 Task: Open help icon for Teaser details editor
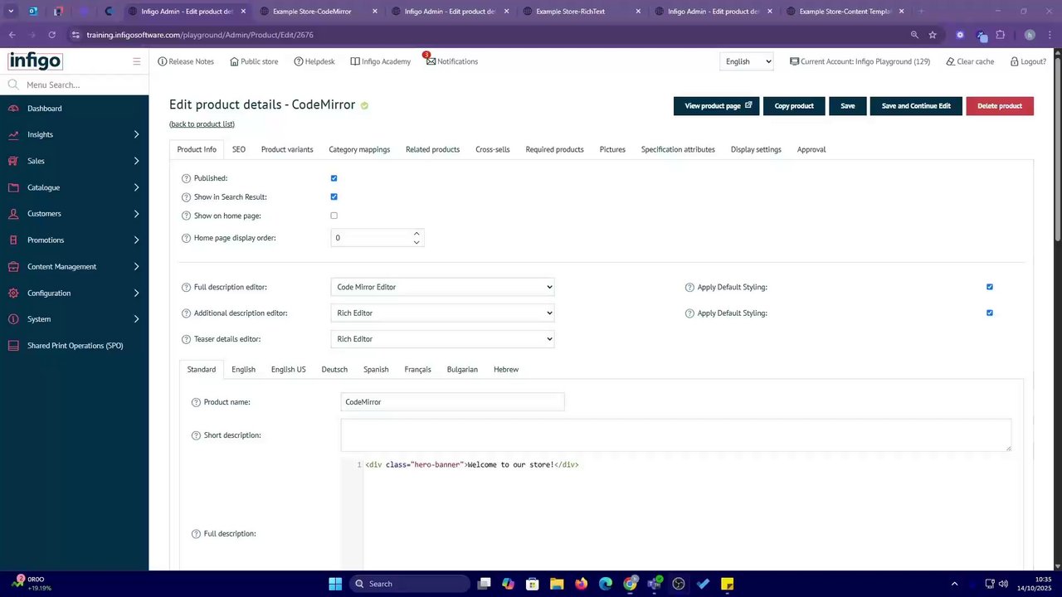point(186,339)
